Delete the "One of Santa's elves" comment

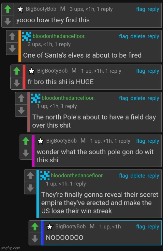[x=138, y=36]
